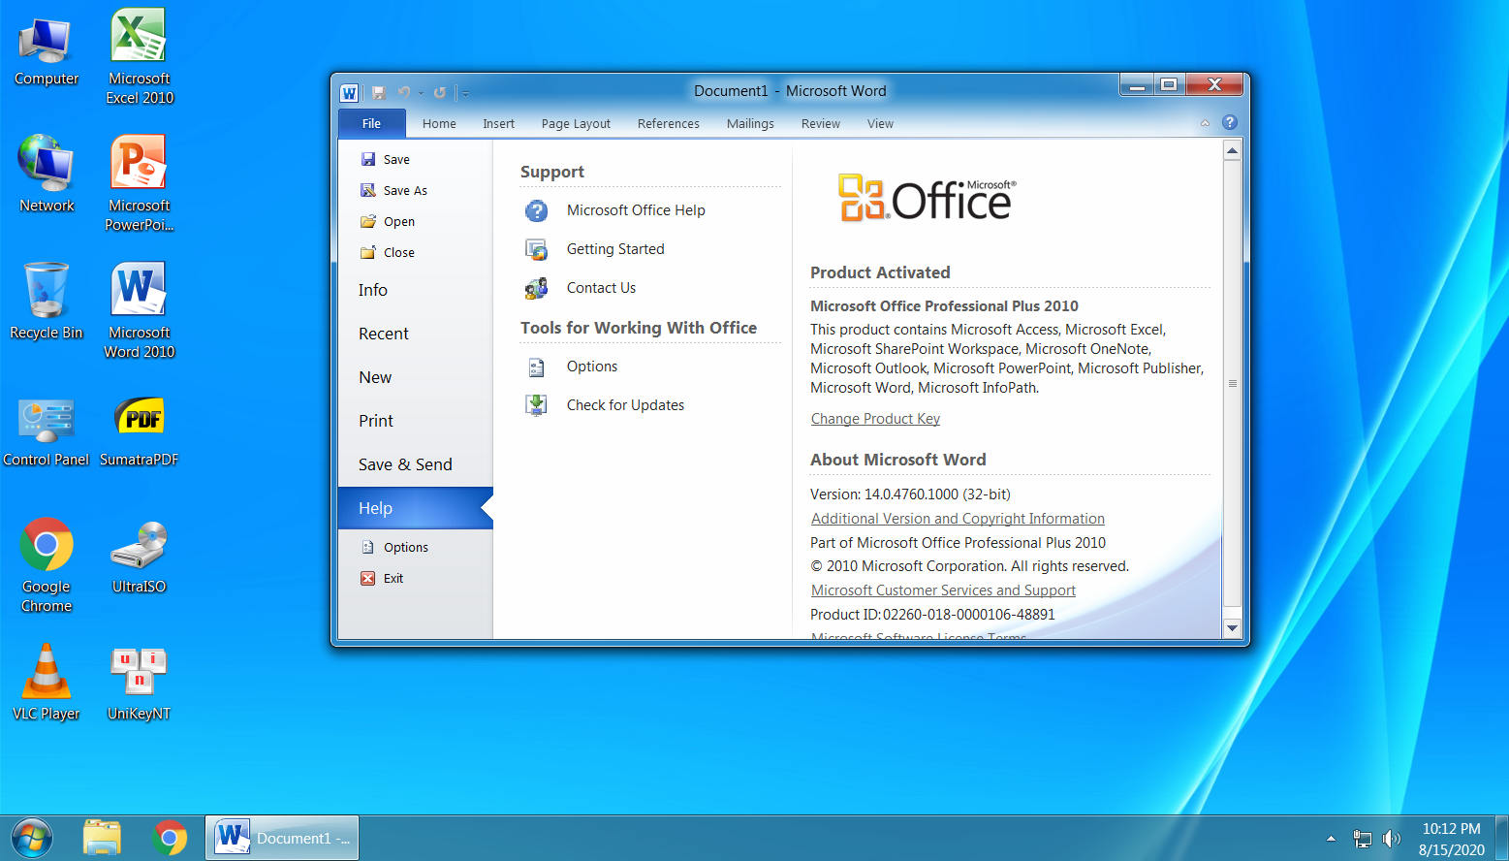Open Microsoft Customer Services and Support link
1509x861 pixels.
[943, 590]
